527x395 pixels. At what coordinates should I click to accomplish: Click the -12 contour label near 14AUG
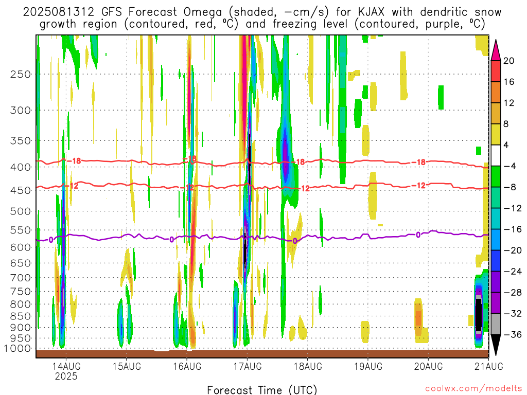71,186
